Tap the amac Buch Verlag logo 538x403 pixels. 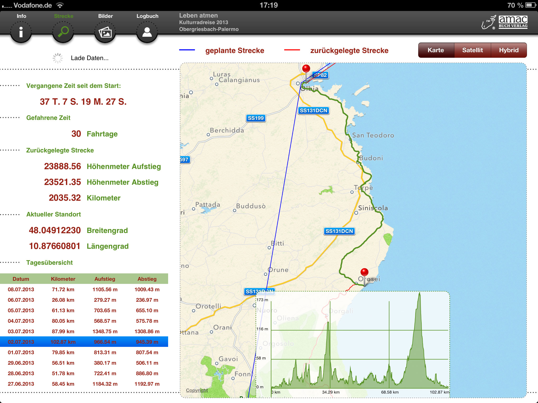pyautogui.click(x=504, y=22)
